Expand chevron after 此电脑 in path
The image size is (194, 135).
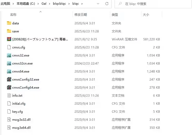point(13,4)
